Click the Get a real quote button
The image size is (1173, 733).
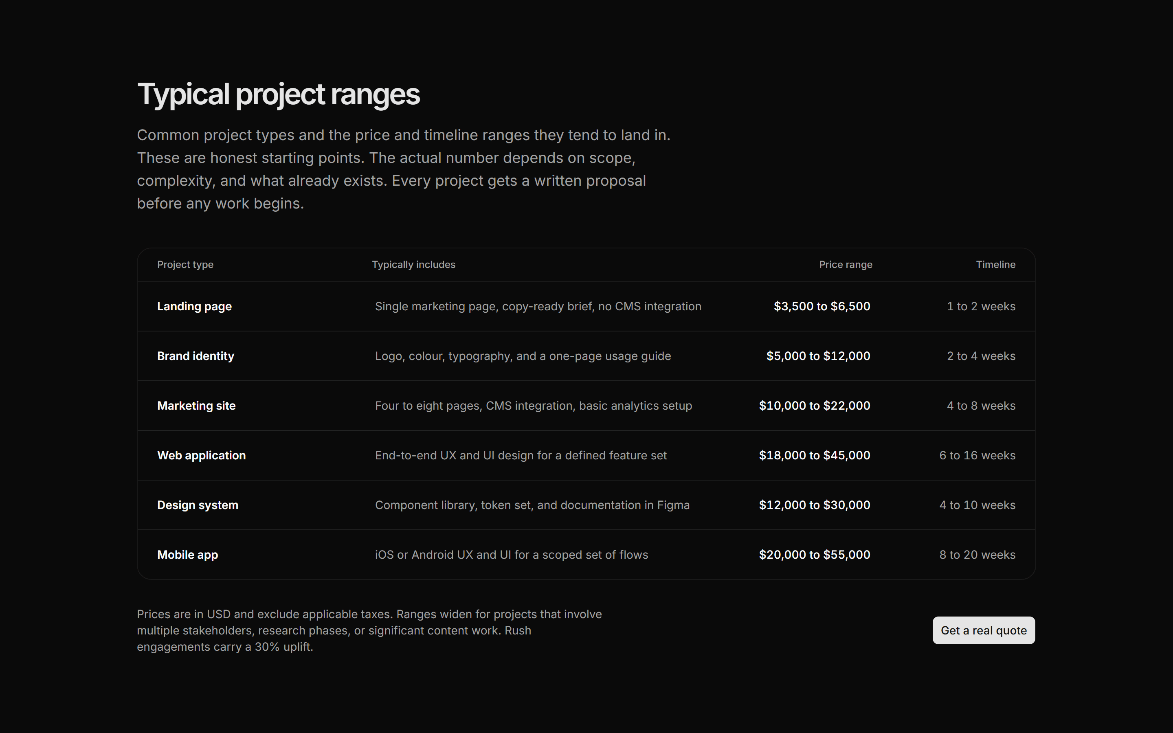click(984, 630)
